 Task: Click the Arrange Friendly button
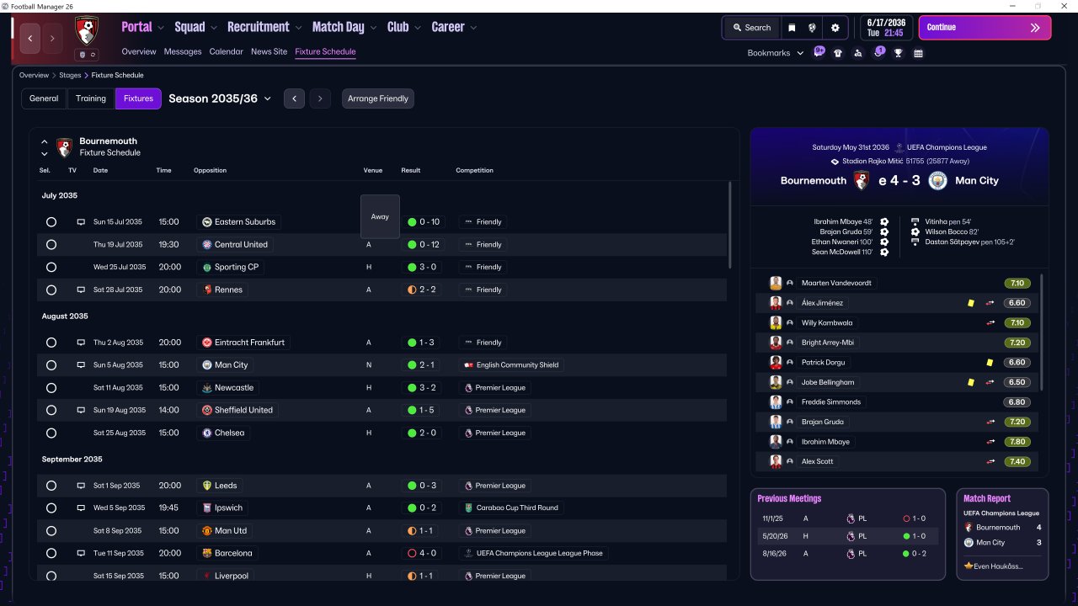tap(378, 98)
